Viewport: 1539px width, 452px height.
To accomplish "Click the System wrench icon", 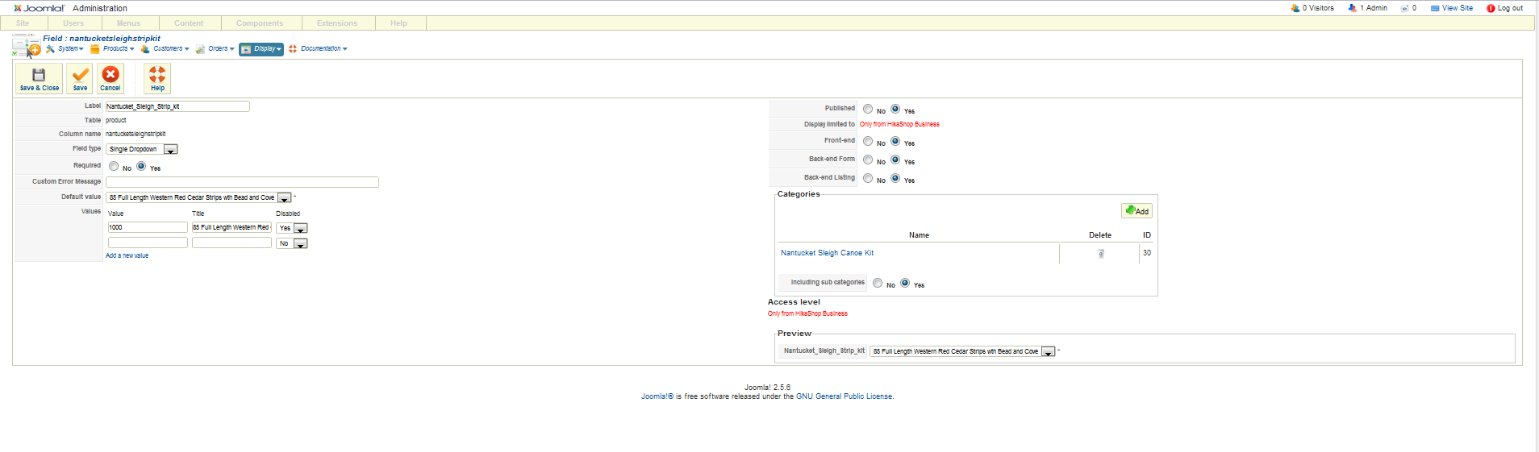I will (50, 49).
